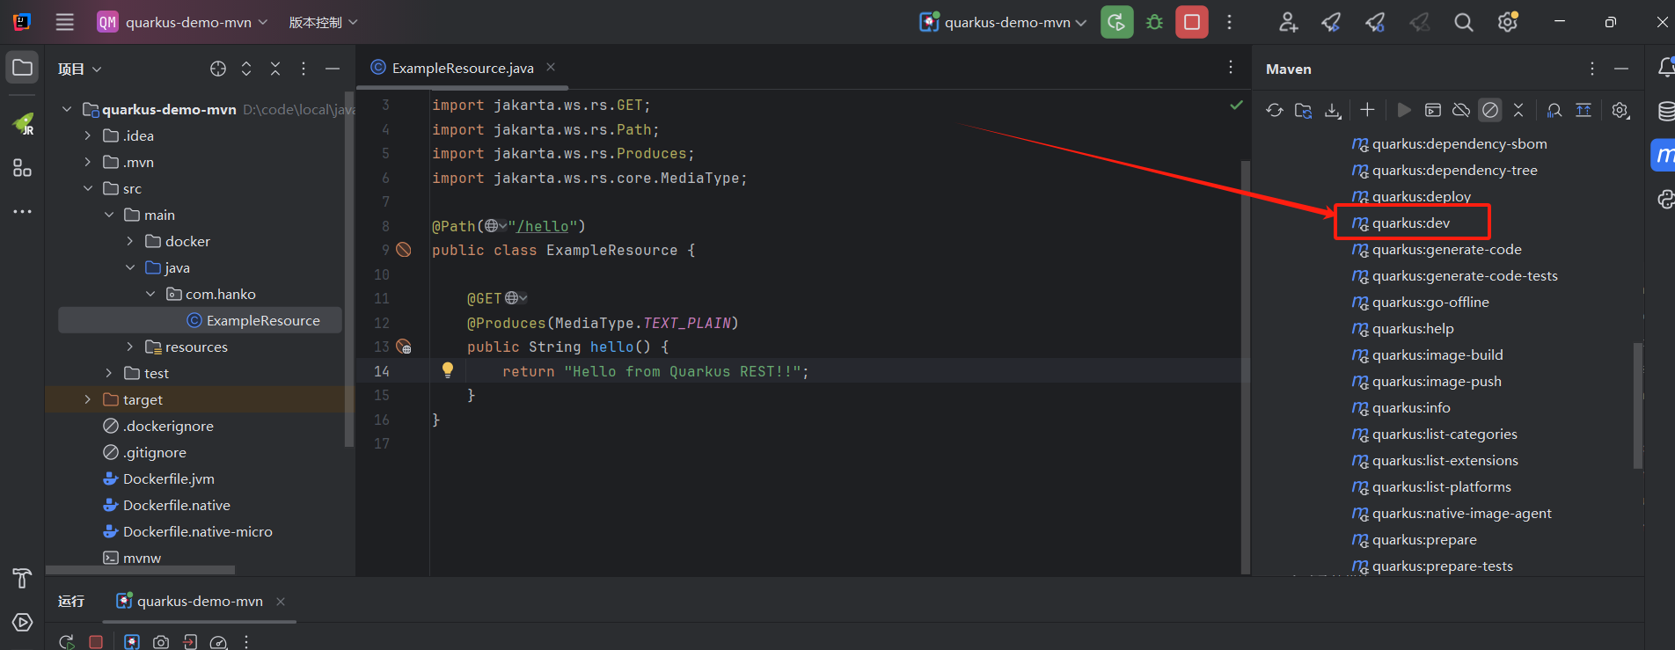Screen dimensions: 1675x650
Task: Execute Maven goal icon
Action: pyautogui.click(x=1433, y=110)
